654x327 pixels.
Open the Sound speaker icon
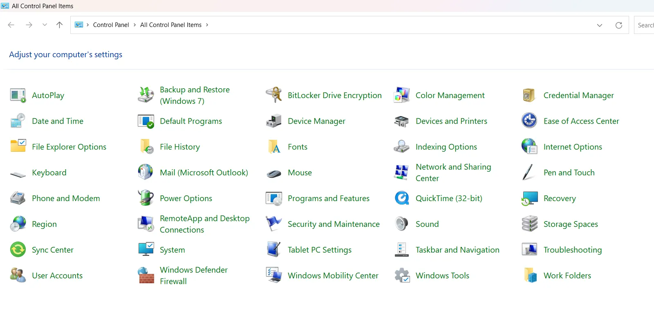tap(401, 224)
